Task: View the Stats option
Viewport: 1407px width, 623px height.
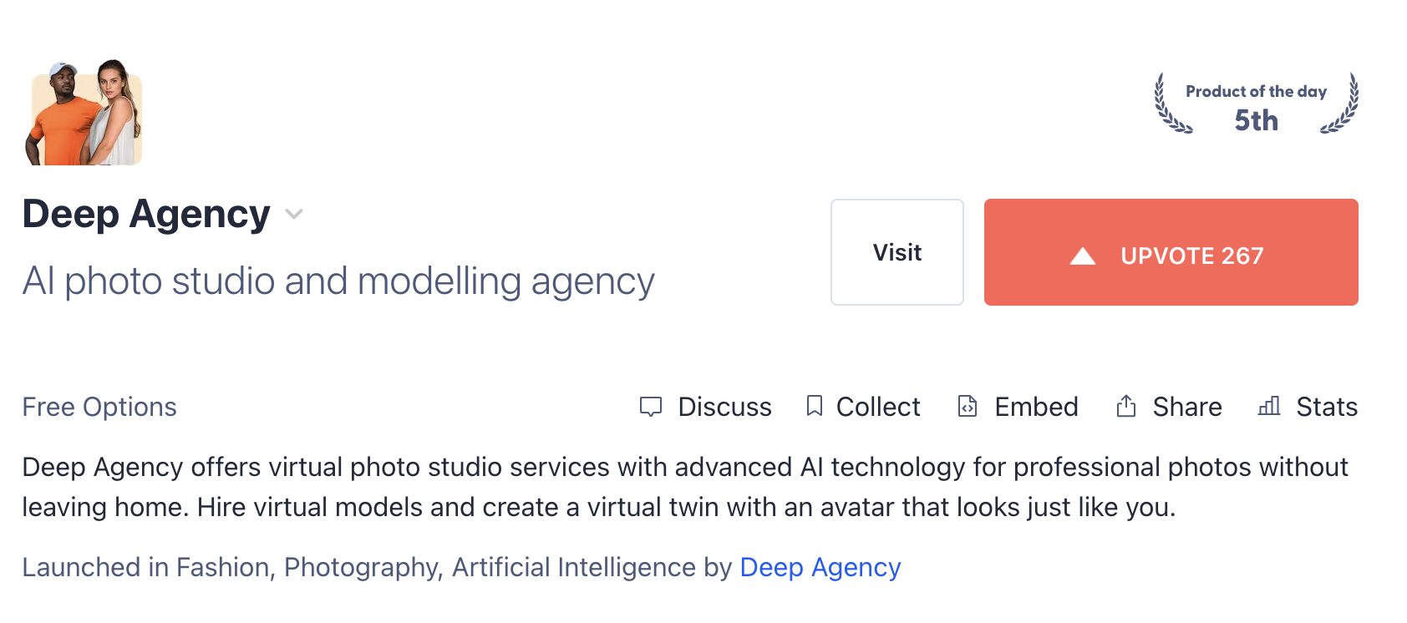Action: click(1308, 407)
